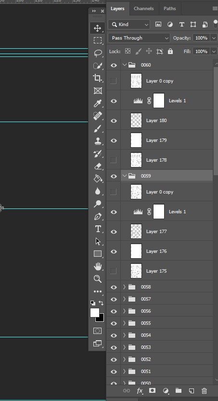Image resolution: width=218 pixels, height=401 pixels.
Task: Show Layer 178
Action: (114, 160)
